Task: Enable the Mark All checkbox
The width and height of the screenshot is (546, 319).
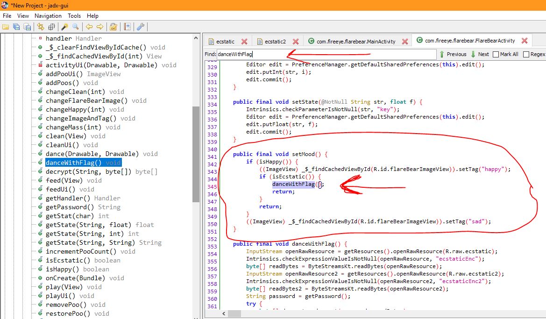Action: pyautogui.click(x=496, y=54)
